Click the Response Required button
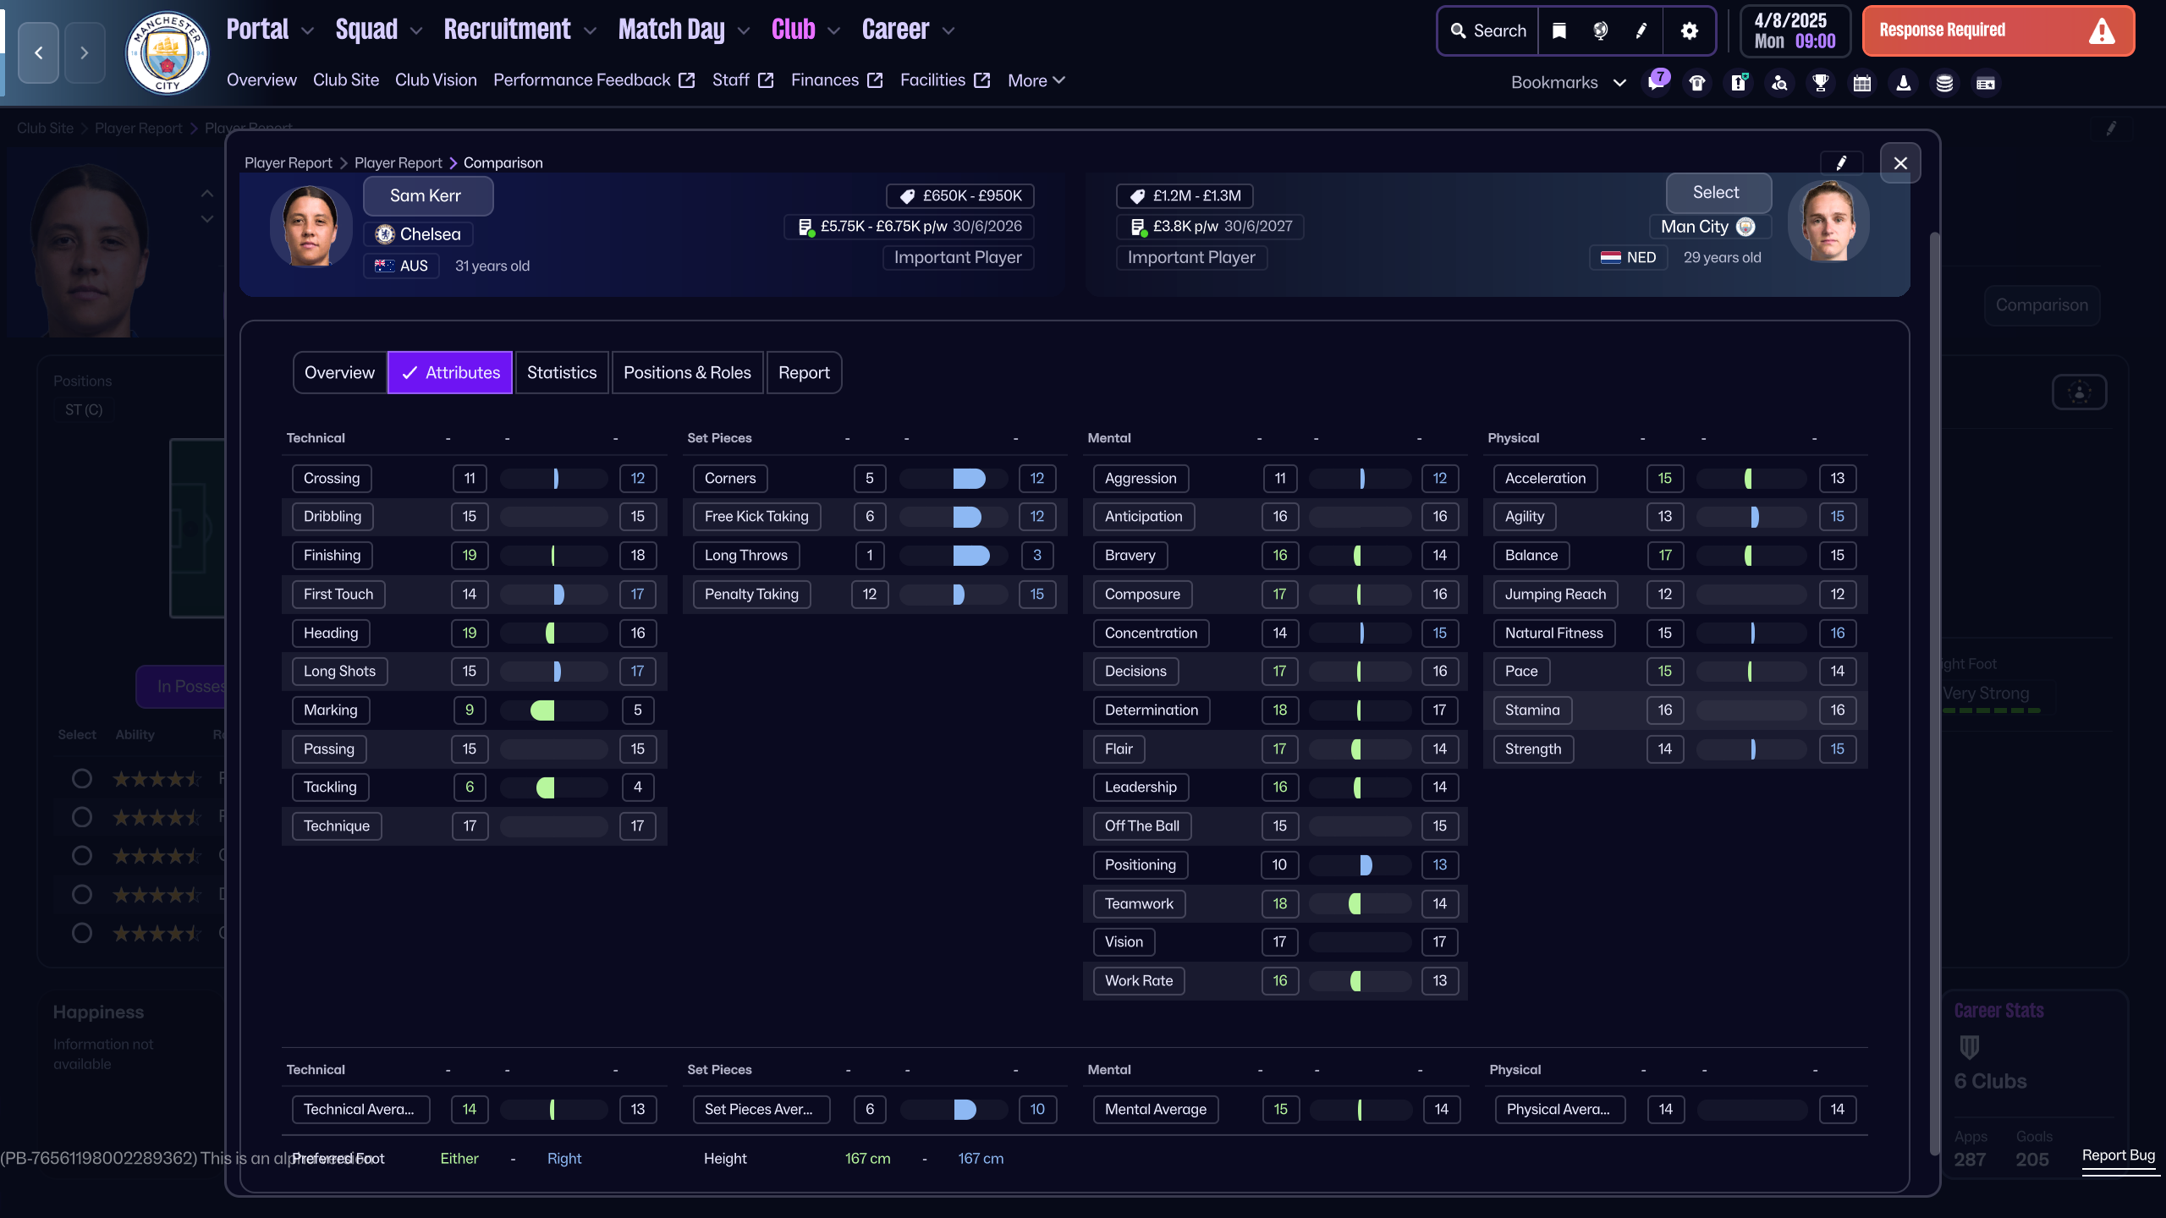This screenshot has height=1218, width=2166. tap(1998, 30)
